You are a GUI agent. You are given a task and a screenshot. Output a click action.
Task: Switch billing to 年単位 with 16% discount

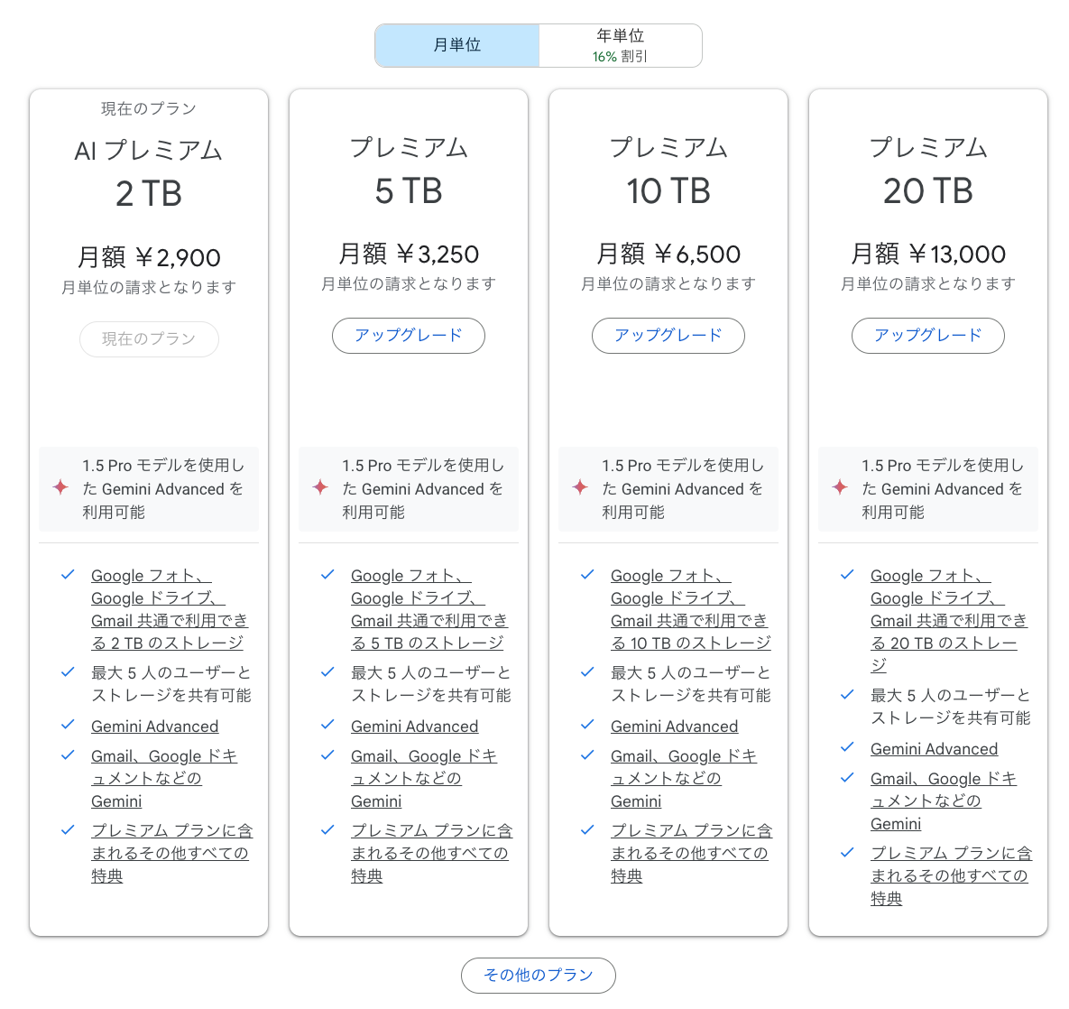click(621, 45)
